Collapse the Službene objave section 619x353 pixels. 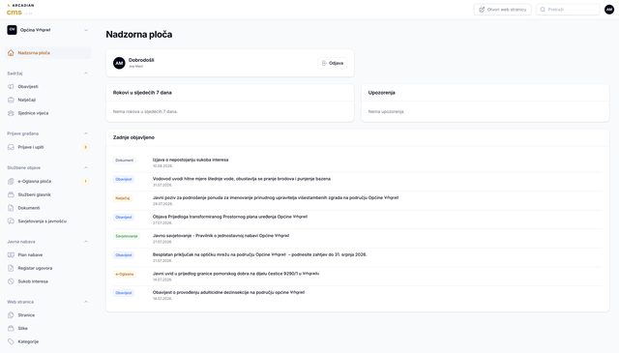[x=86, y=168]
